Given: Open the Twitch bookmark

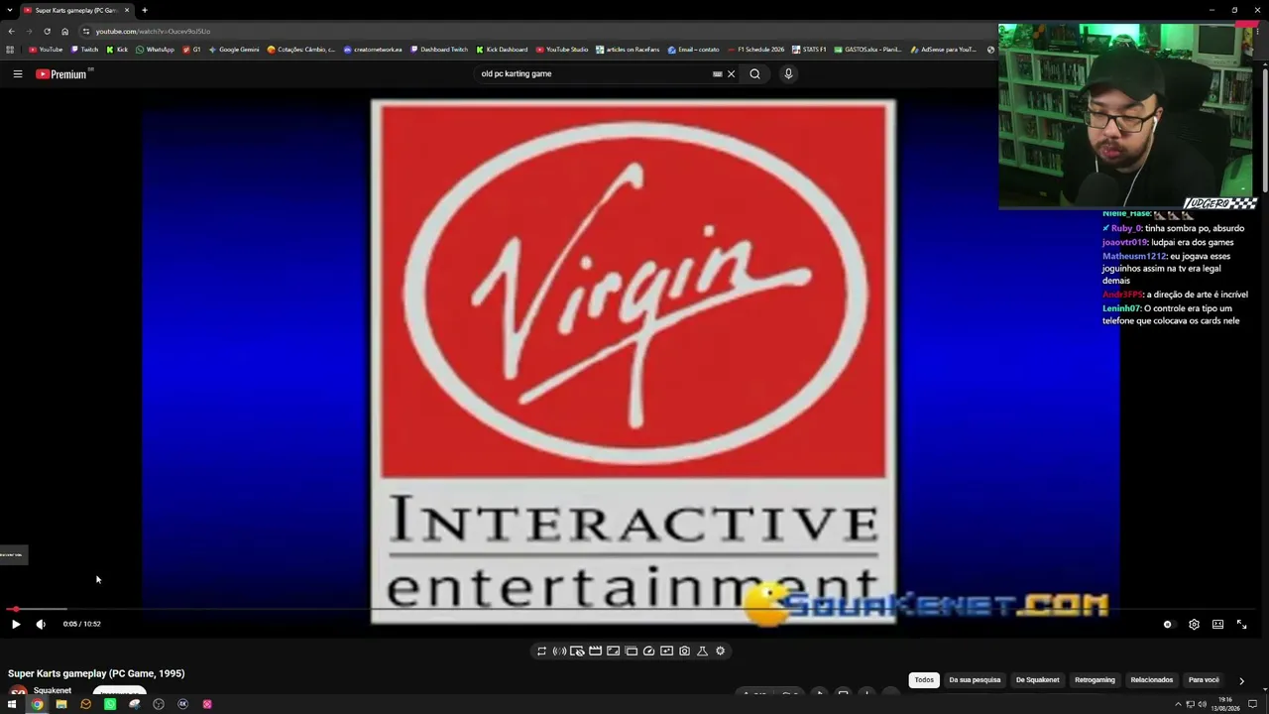Looking at the screenshot, I should (84, 50).
